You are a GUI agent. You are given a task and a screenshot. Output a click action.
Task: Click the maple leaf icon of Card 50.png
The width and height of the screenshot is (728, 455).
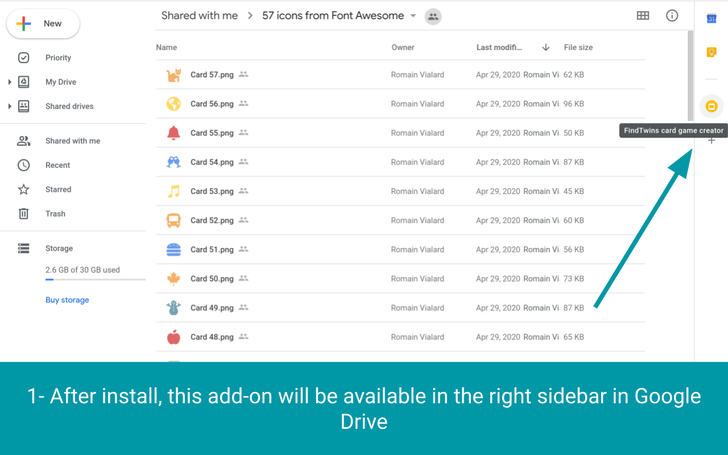[173, 279]
